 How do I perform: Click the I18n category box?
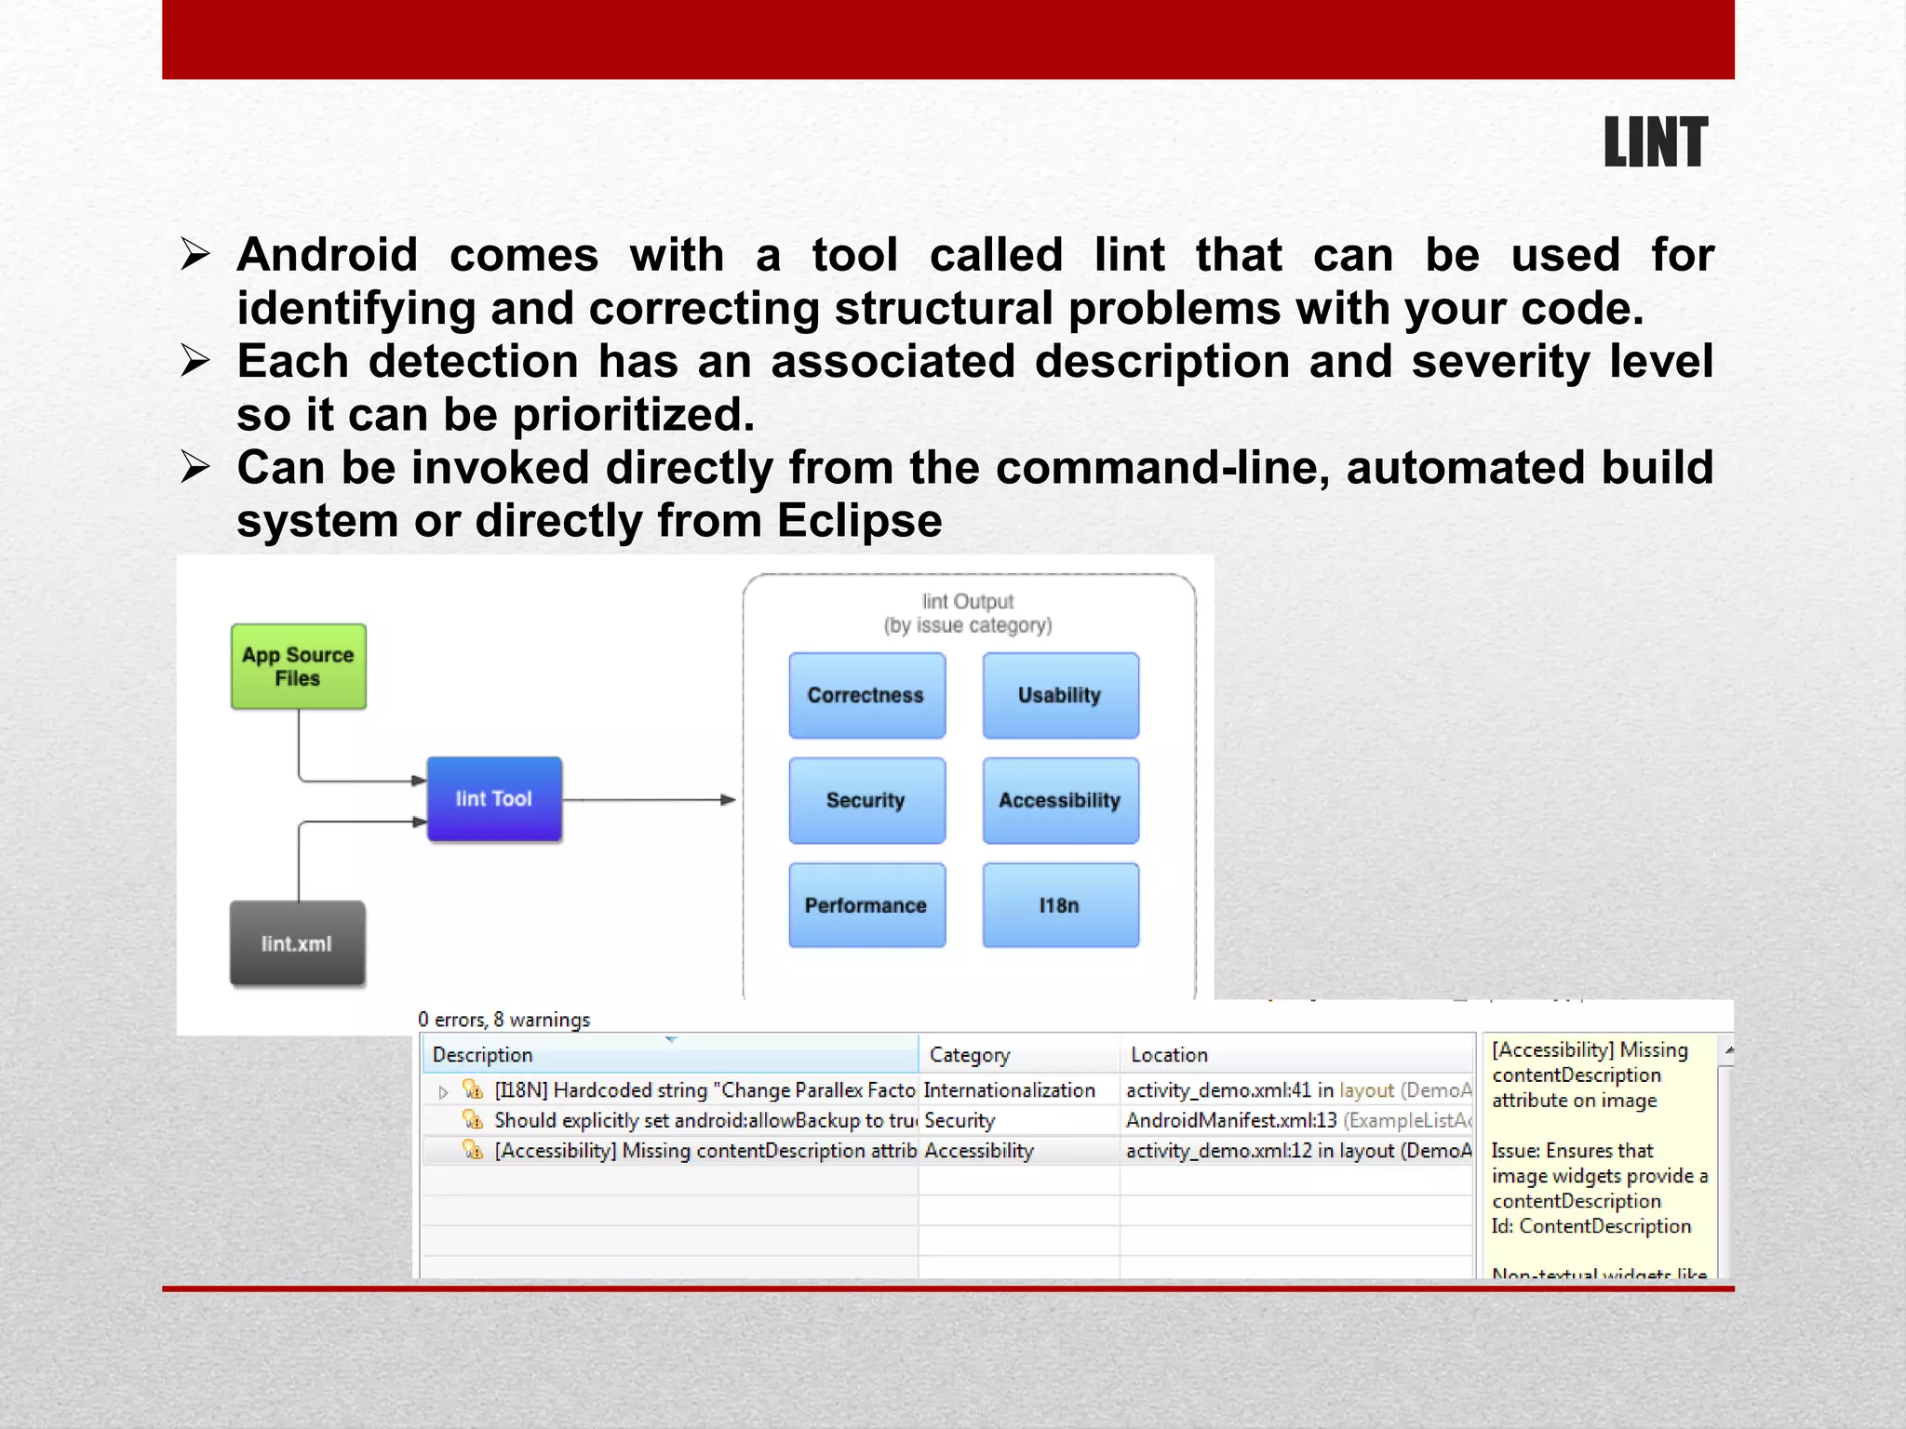[x=1060, y=905]
